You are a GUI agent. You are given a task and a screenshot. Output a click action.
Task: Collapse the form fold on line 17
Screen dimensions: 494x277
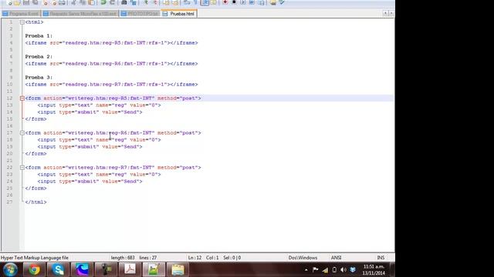point(22,133)
